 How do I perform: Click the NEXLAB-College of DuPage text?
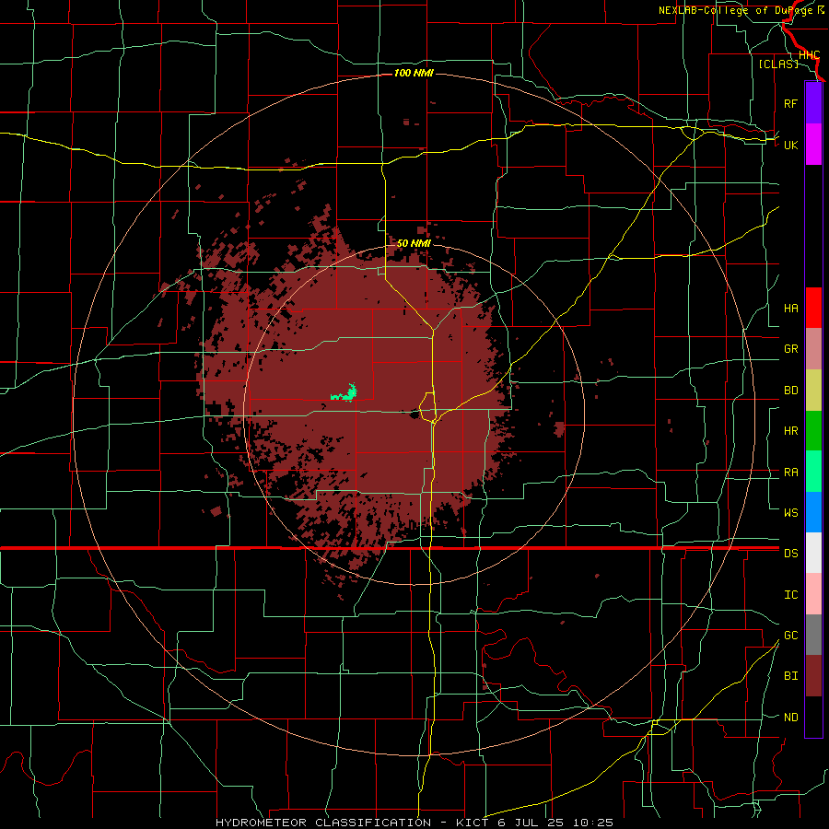click(737, 10)
